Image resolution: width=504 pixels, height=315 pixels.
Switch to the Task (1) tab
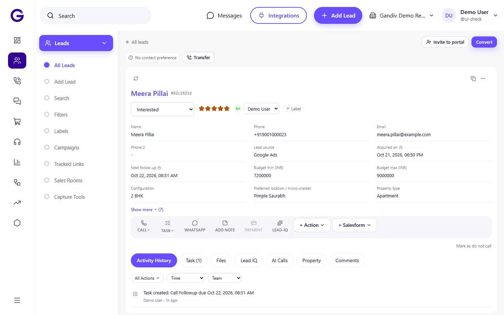click(194, 260)
